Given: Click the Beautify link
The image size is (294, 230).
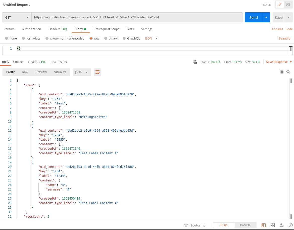Looking at the screenshot, I should 284,39.
